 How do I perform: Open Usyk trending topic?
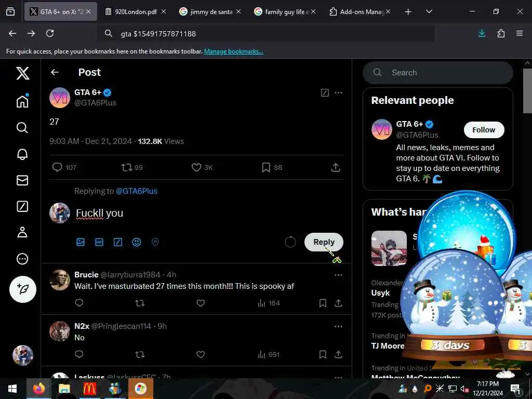(x=380, y=293)
